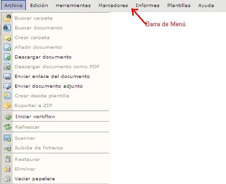Open the Plantillas menu
The image size is (226, 184).
[x=179, y=6]
